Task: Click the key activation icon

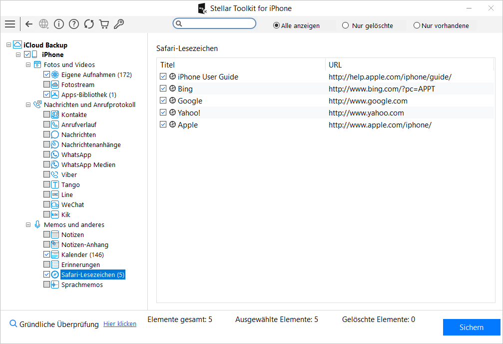Action: [x=119, y=24]
